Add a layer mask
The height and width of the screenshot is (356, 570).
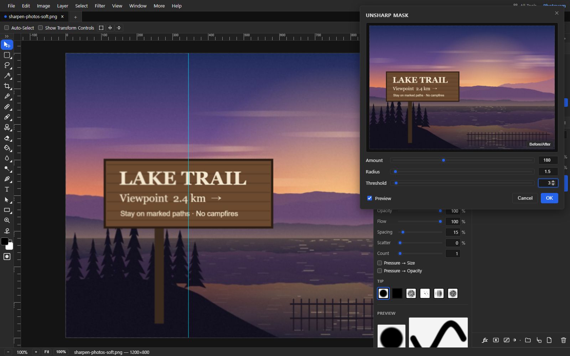tap(496, 340)
